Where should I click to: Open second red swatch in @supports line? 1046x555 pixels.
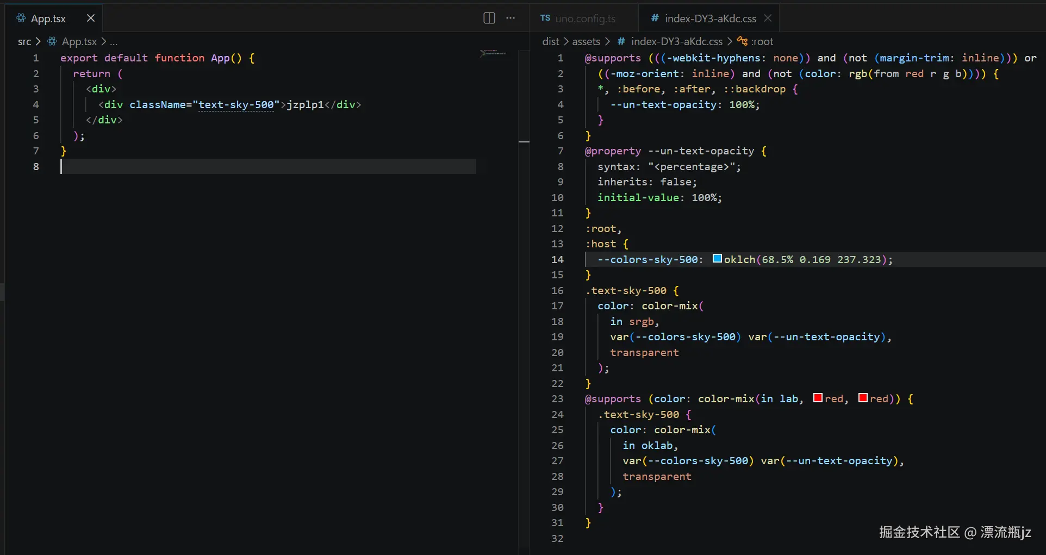point(863,398)
